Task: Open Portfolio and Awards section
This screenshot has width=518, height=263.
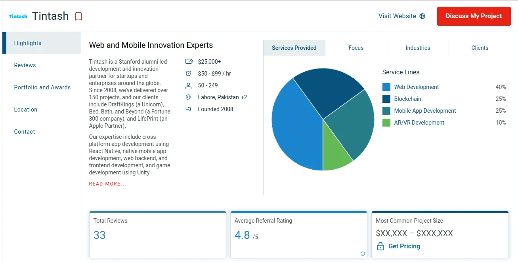Action: click(42, 87)
